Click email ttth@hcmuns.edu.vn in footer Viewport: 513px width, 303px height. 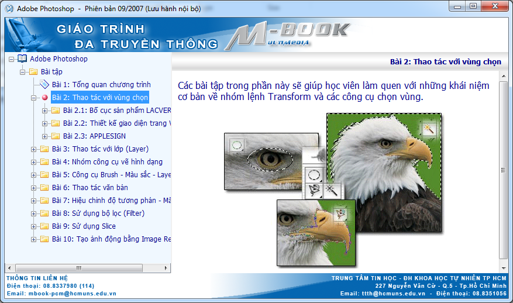pos(394,294)
